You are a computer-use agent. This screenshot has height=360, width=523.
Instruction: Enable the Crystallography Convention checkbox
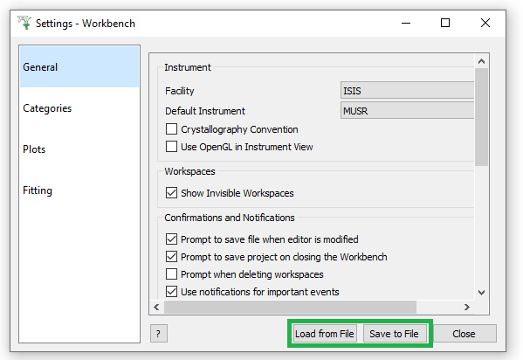click(x=171, y=129)
